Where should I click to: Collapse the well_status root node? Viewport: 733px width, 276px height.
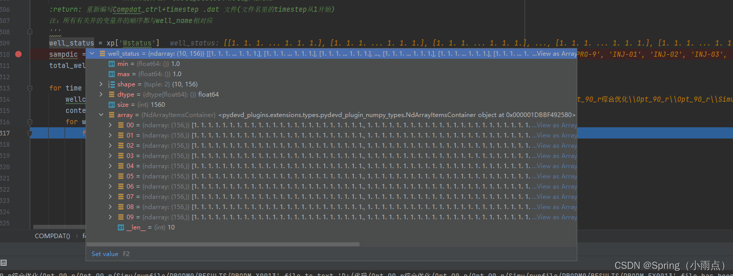(x=92, y=54)
